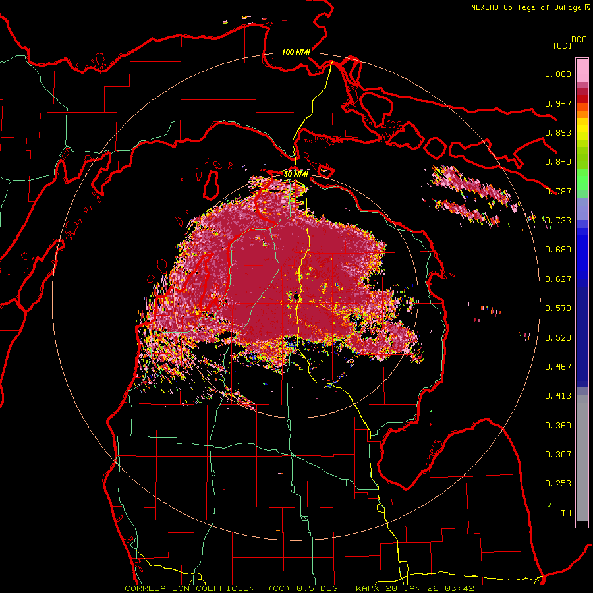This screenshot has height=593, width=593.
Task: Click the 0.733 color scale value
Action: click(558, 221)
